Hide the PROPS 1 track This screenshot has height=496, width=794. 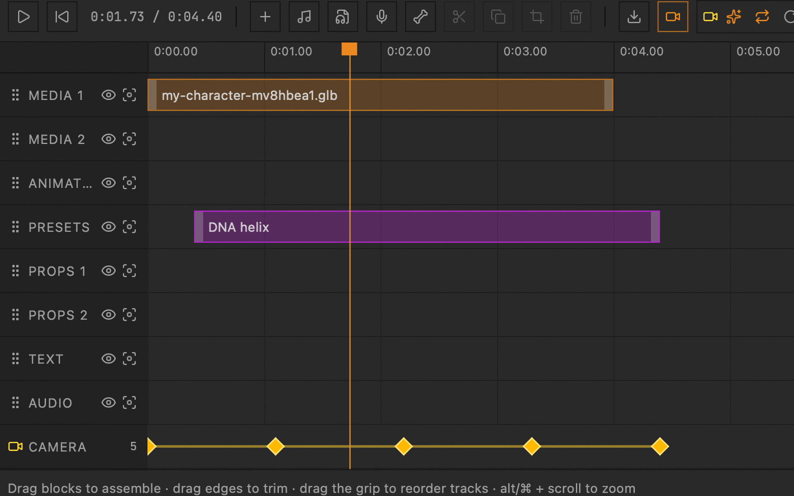tap(108, 271)
